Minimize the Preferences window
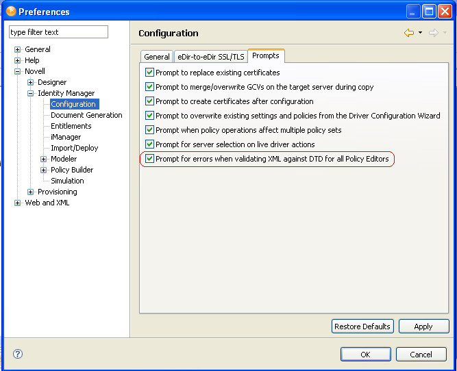457x371 pixels. [412, 12]
